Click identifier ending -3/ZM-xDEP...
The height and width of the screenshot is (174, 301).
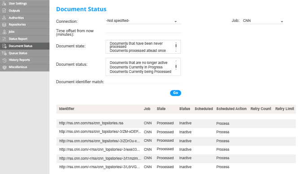click(x=100, y=132)
